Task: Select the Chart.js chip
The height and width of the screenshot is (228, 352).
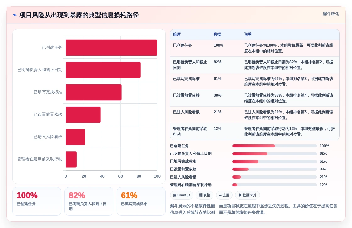Action: [182, 195]
